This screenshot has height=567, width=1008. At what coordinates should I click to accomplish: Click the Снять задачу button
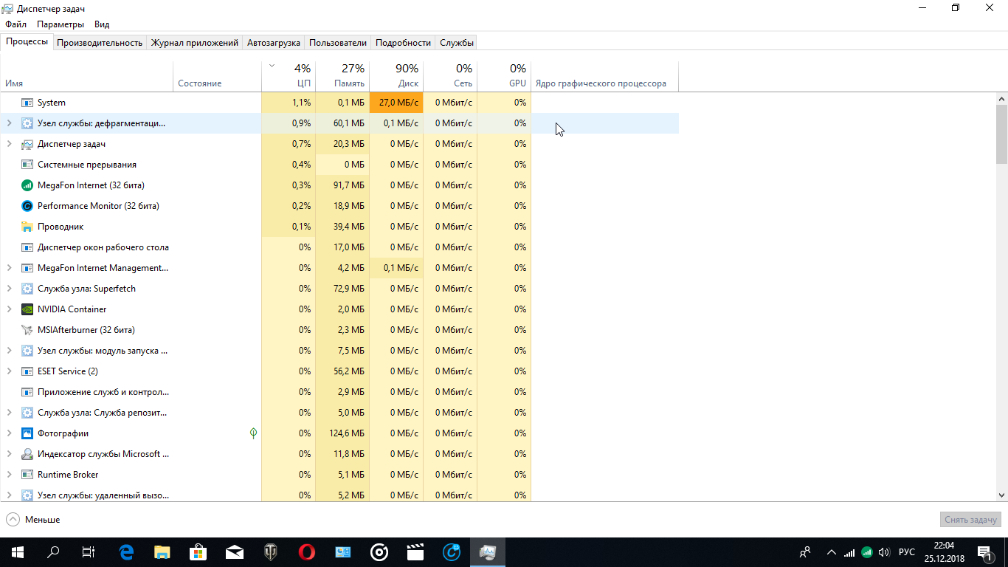click(971, 520)
